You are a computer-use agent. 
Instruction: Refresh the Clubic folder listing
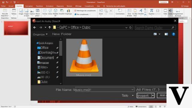pos(130,28)
